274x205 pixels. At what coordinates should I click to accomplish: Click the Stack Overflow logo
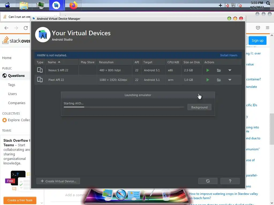click(x=16, y=40)
